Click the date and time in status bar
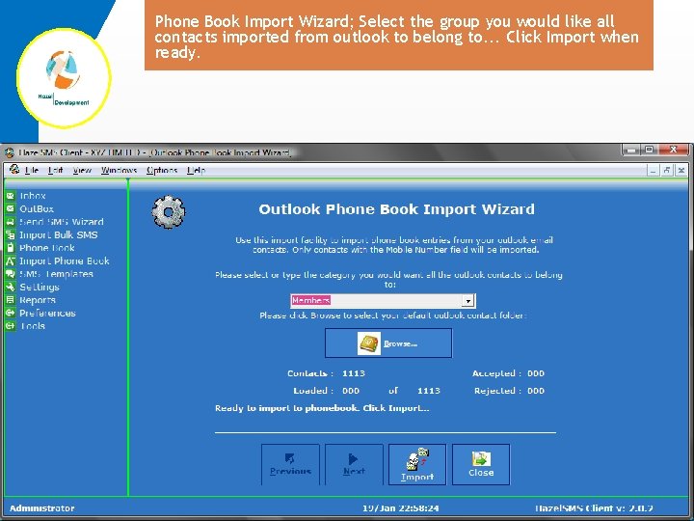The width and height of the screenshot is (694, 521). (401, 508)
